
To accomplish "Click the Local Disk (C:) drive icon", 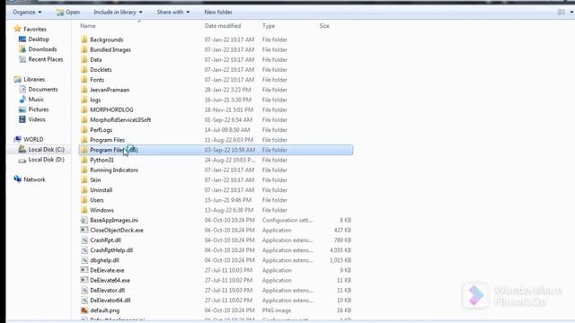I will click(x=22, y=149).
